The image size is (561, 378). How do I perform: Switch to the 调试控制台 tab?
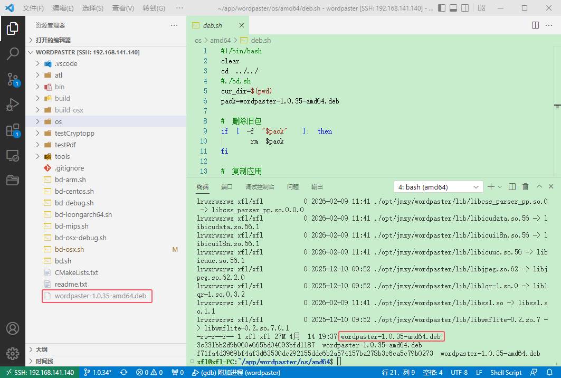pyautogui.click(x=260, y=187)
